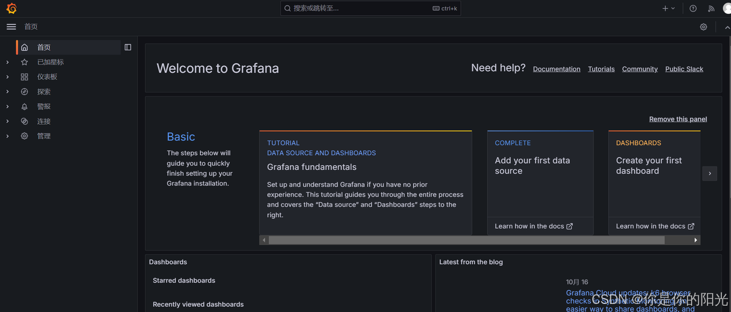Image resolution: width=731 pixels, height=312 pixels.
Task: Click the star icon for 已加星标
Action: tap(25, 62)
